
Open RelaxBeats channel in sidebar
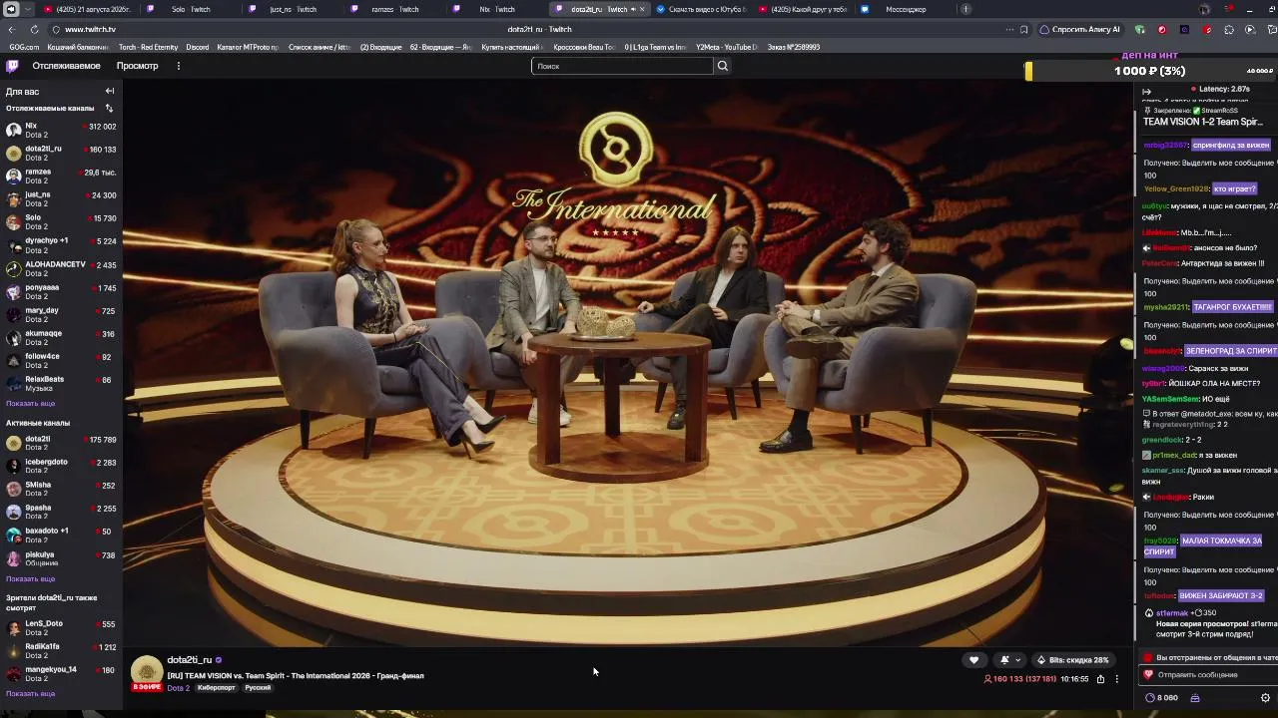click(61, 384)
